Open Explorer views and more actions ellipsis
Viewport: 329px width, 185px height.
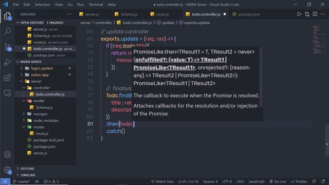tap(69, 14)
